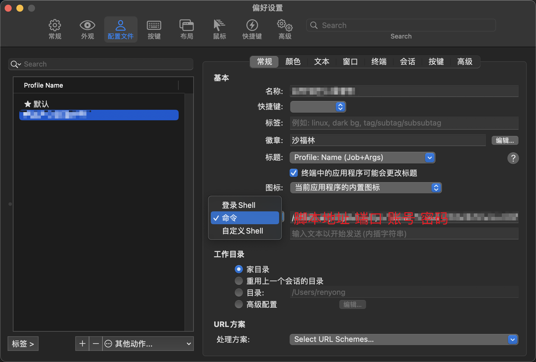This screenshot has width=536, height=362.
Task: Open the 快捷键 lightning bolt icon
Action: click(x=252, y=26)
